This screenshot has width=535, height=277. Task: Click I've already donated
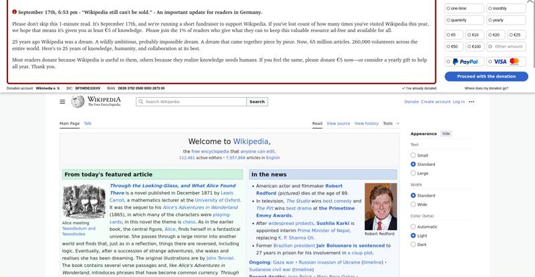(419, 88)
